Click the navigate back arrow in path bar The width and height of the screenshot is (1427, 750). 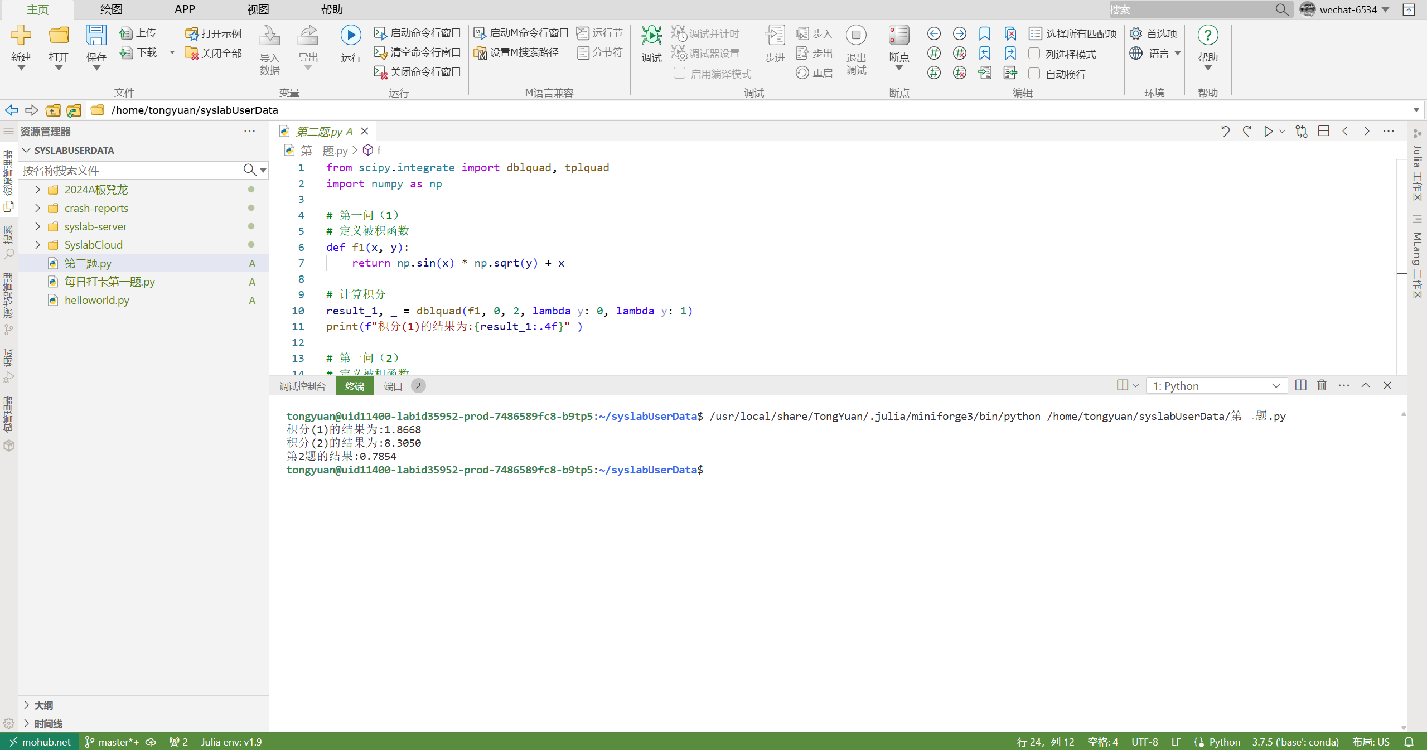click(x=11, y=110)
